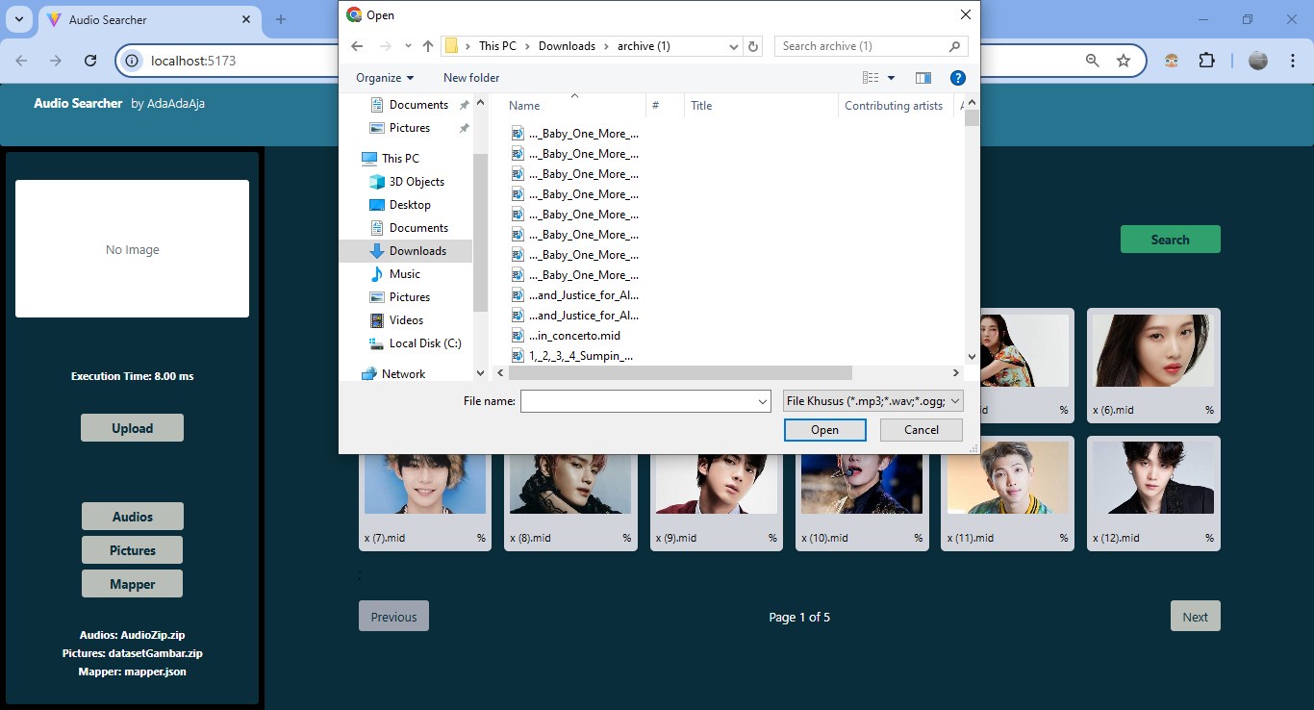Open the Chrome Extensions puzzle icon
This screenshot has width=1314, height=710.
(x=1206, y=61)
